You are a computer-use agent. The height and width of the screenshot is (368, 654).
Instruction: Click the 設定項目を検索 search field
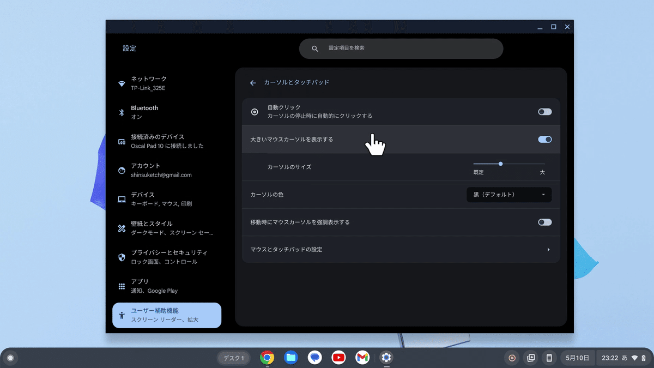coord(401,49)
